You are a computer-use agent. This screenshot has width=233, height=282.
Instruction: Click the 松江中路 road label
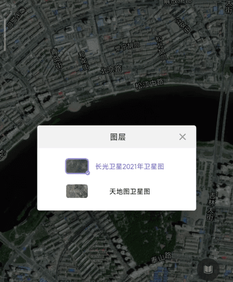(x=150, y=84)
